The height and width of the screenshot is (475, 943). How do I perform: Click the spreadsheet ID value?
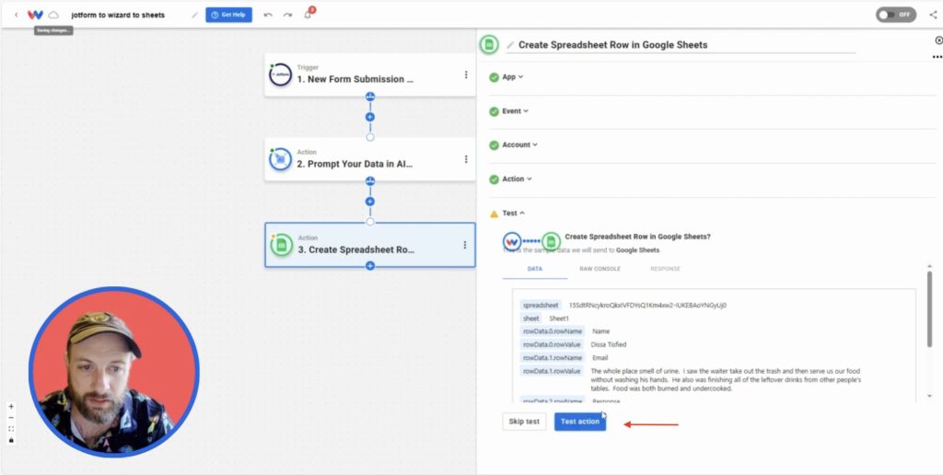(x=647, y=306)
